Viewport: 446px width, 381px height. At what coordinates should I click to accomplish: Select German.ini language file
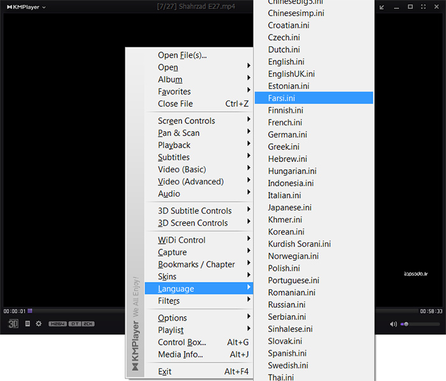(x=313, y=135)
